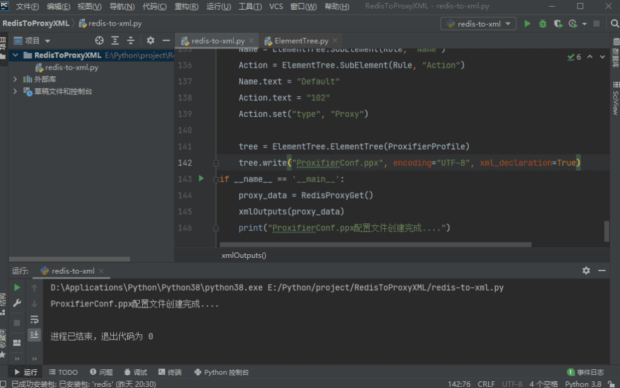Image resolution: width=620 pixels, height=388 pixels.
Task: Open the Database side tool window
Action: 616,53
